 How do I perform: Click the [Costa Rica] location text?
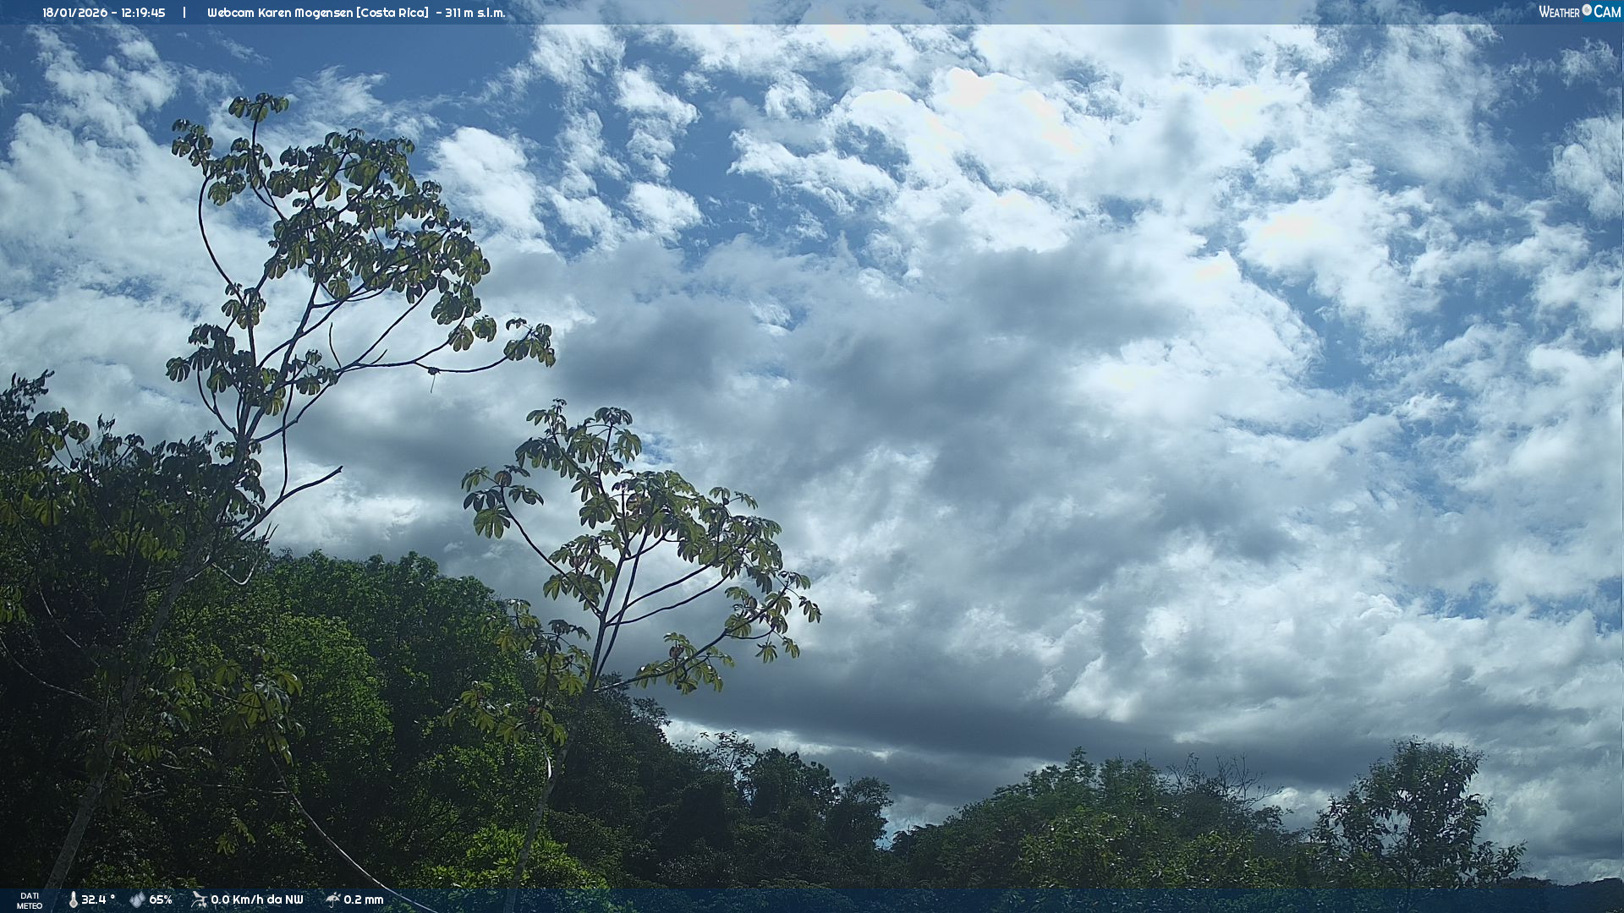[392, 13]
